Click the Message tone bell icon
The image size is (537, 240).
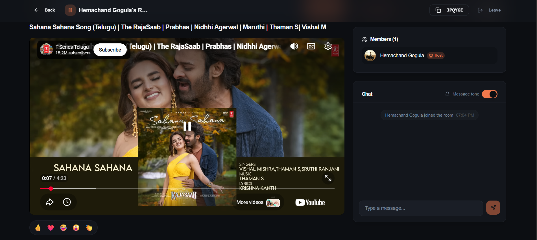(447, 94)
